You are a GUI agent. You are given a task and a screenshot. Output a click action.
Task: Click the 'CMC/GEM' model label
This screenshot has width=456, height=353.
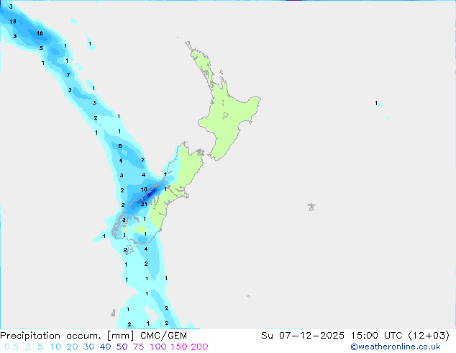[163, 336]
